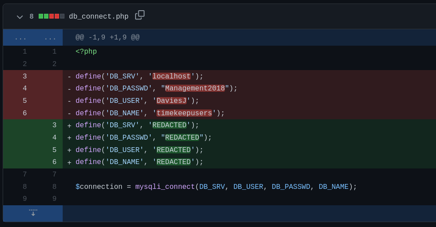Click old line number 3 of removed DB_SRV

24,76
